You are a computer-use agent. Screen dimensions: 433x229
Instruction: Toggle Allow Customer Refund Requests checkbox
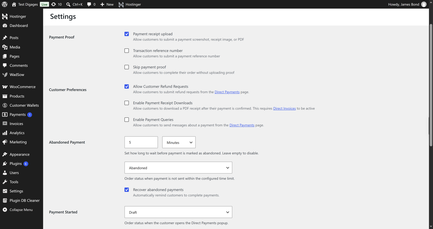[x=127, y=87]
